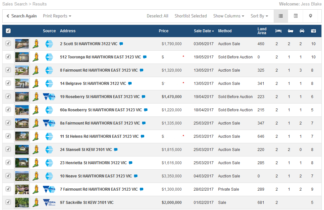324x210 pixels.
Task: Switch to list view icon
Action: click(281, 16)
